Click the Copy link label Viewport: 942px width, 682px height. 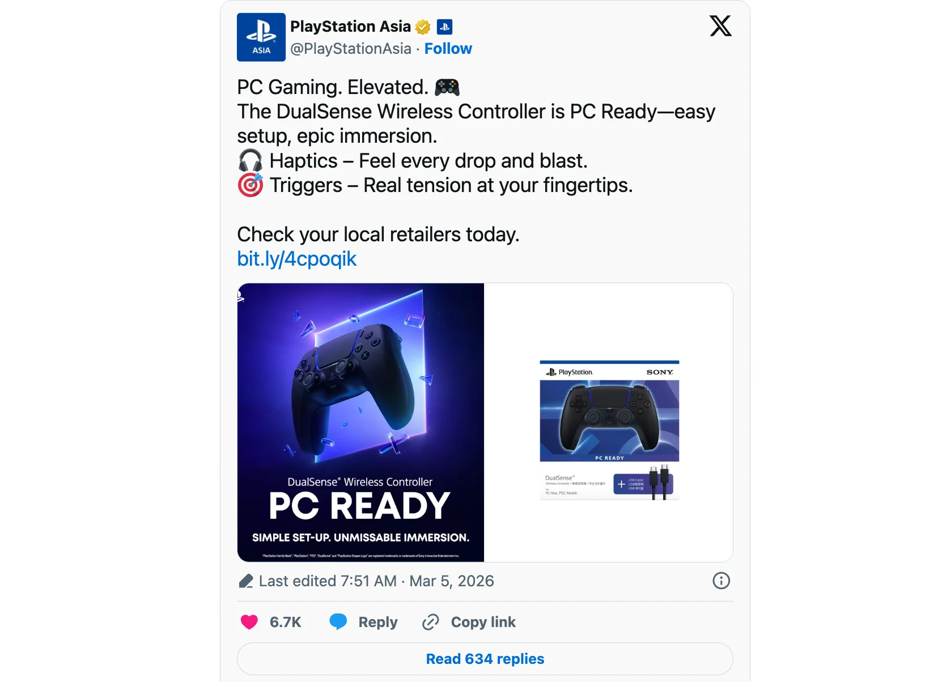tap(483, 622)
